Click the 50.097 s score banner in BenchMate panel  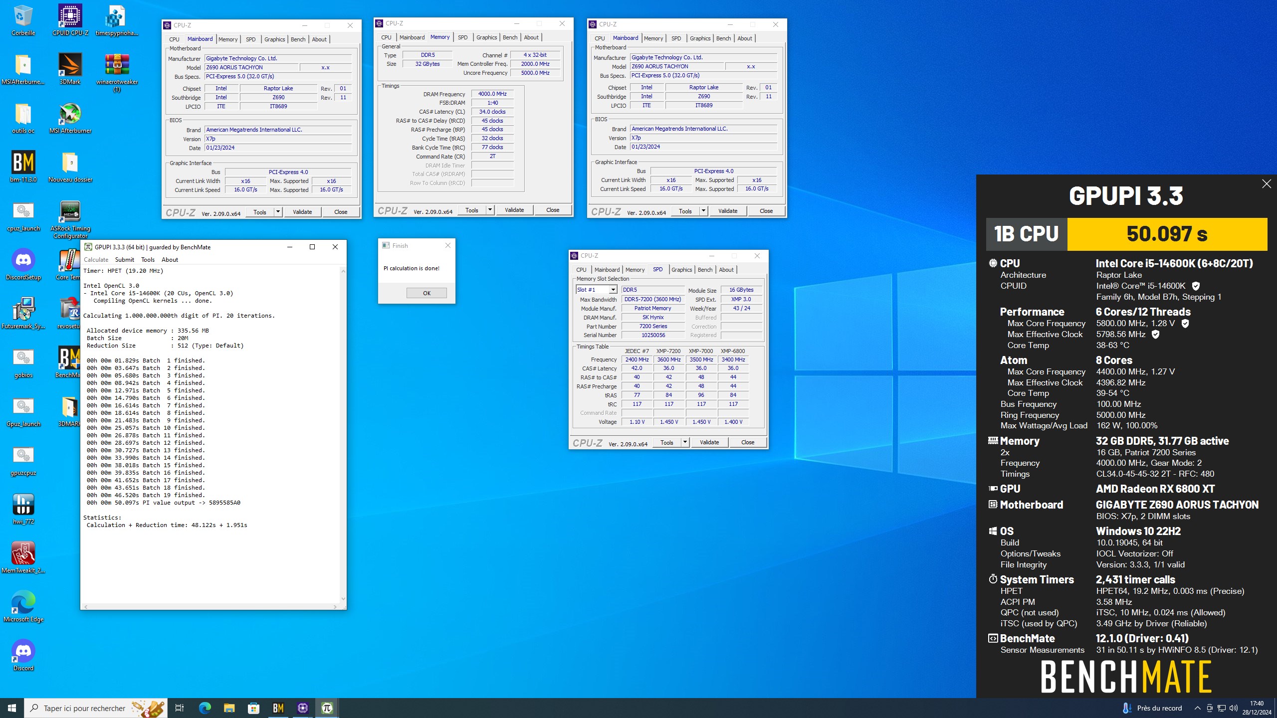(x=1167, y=234)
